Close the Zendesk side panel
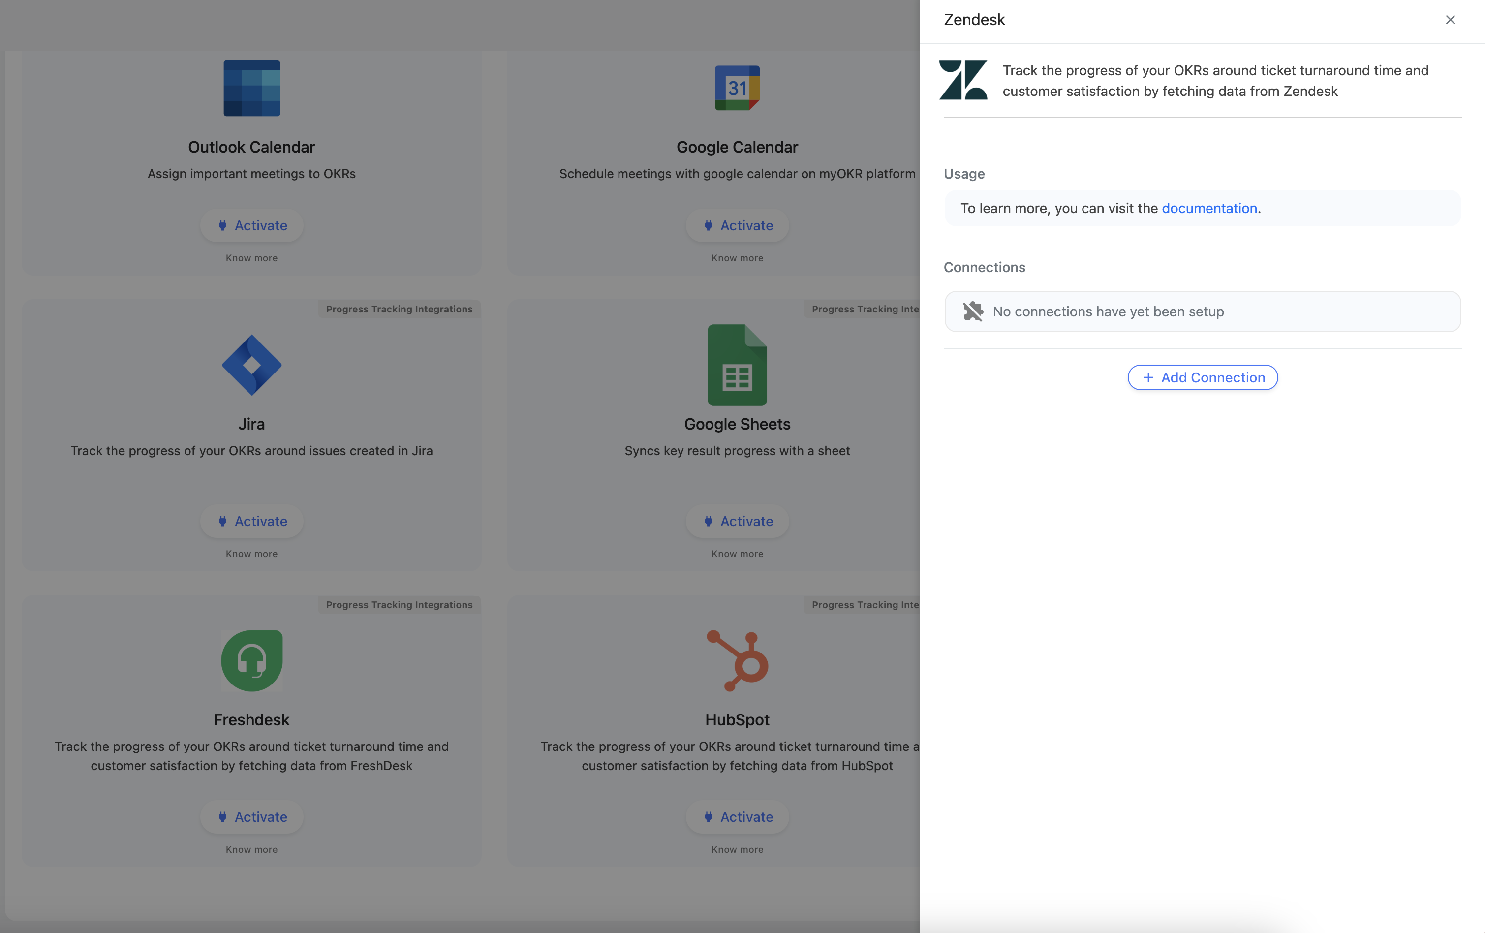This screenshot has width=1485, height=933. coord(1450,20)
